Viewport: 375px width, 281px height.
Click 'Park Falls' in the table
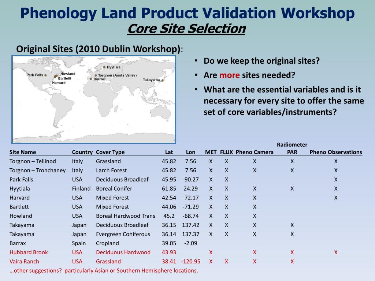(x=21, y=179)
